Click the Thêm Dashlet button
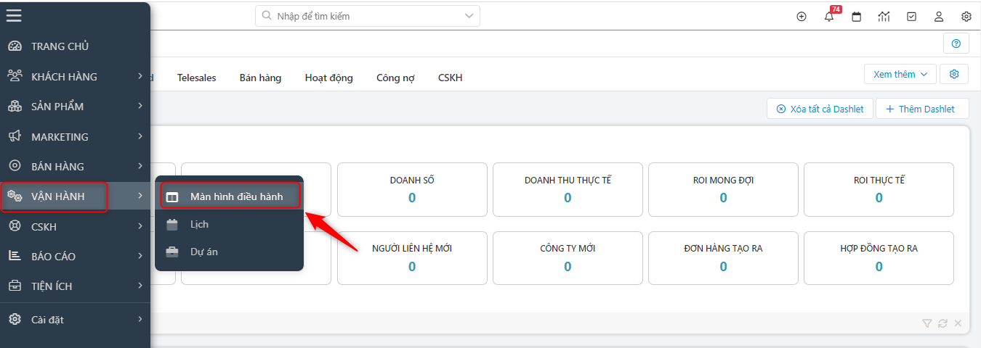 point(921,109)
